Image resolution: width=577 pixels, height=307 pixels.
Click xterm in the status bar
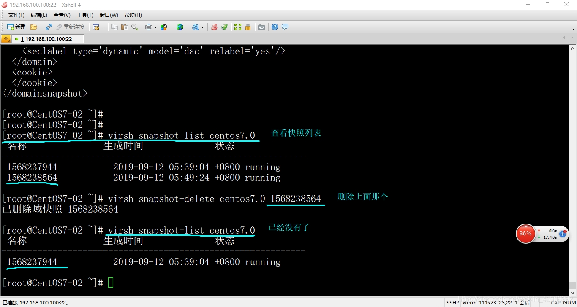pos(469,302)
